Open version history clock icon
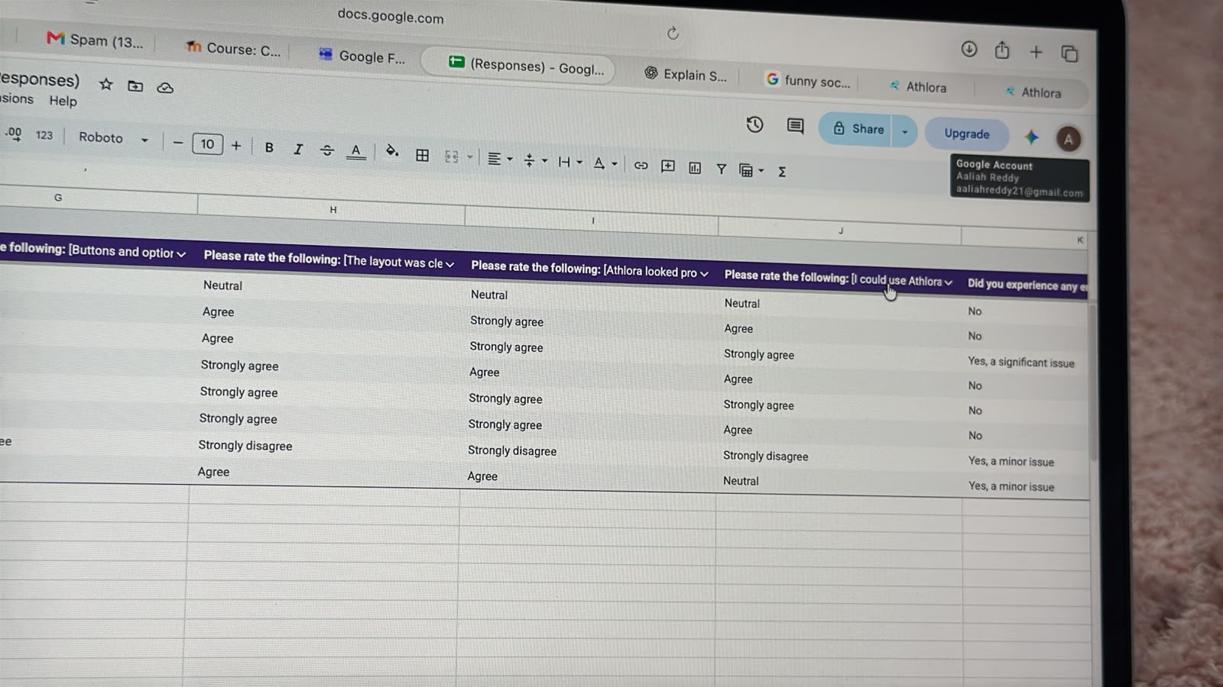 [x=754, y=124]
